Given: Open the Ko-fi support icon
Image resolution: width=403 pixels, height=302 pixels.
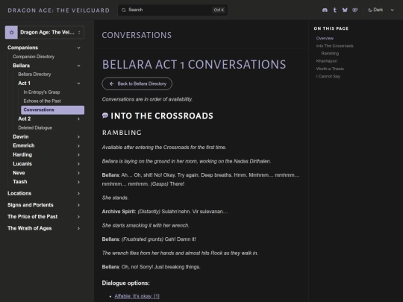Looking at the screenshot, I should pyautogui.click(x=355, y=10).
